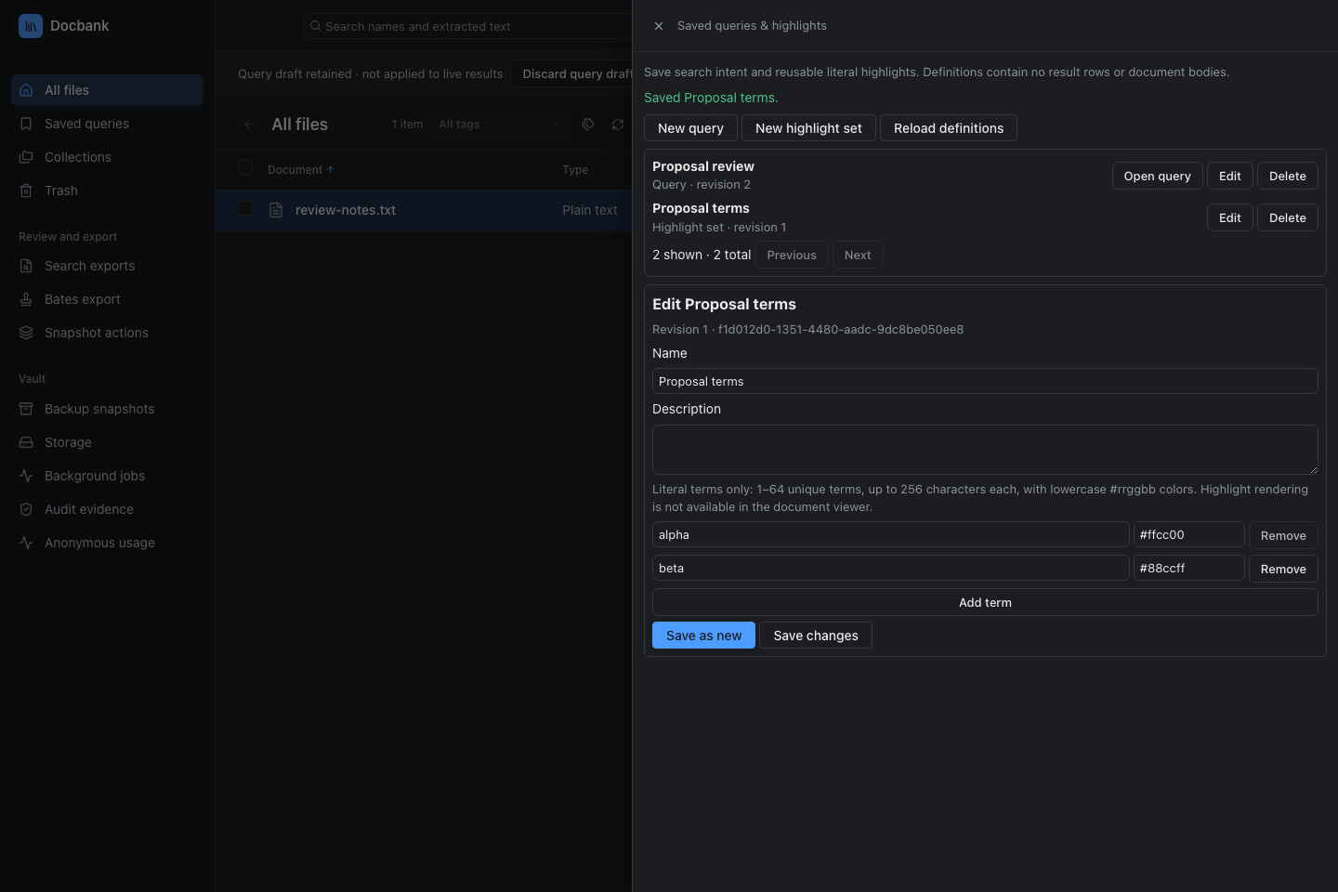Screen dimensions: 1338x892
Task: Click the #88ccff color field for beta
Action: coord(1189,568)
